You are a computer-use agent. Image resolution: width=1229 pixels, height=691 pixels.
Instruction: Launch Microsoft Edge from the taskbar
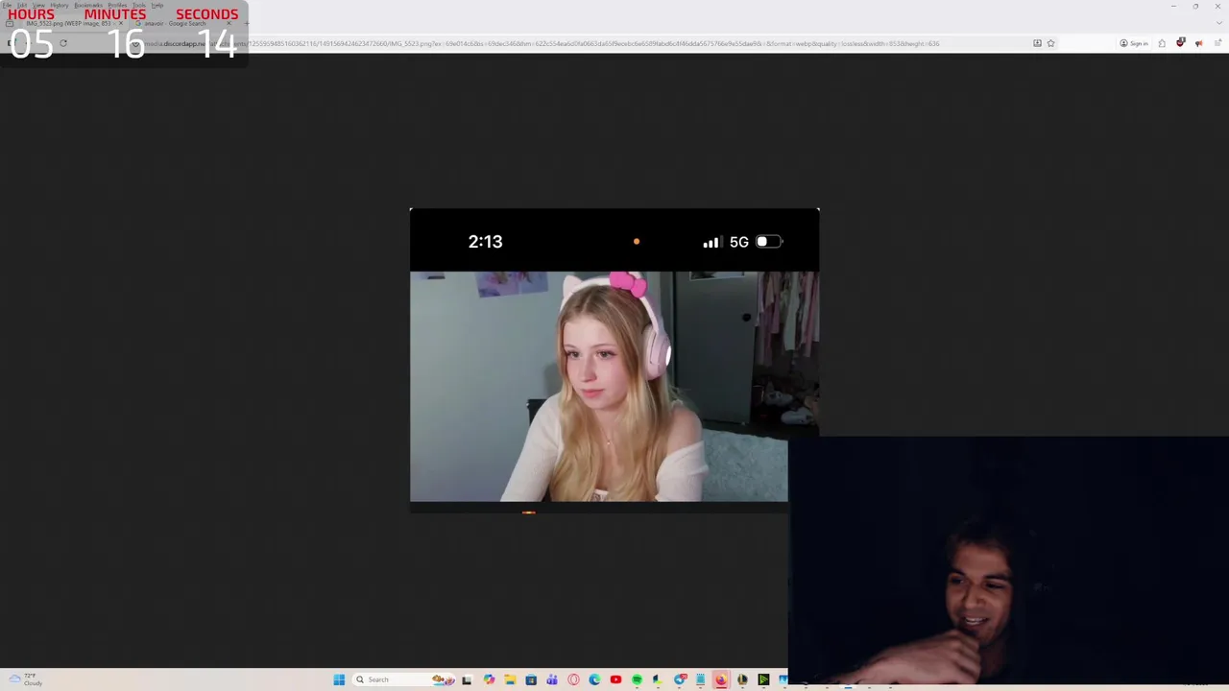pyautogui.click(x=594, y=679)
